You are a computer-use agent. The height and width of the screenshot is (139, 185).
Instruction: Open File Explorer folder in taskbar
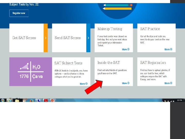tap(17, 100)
